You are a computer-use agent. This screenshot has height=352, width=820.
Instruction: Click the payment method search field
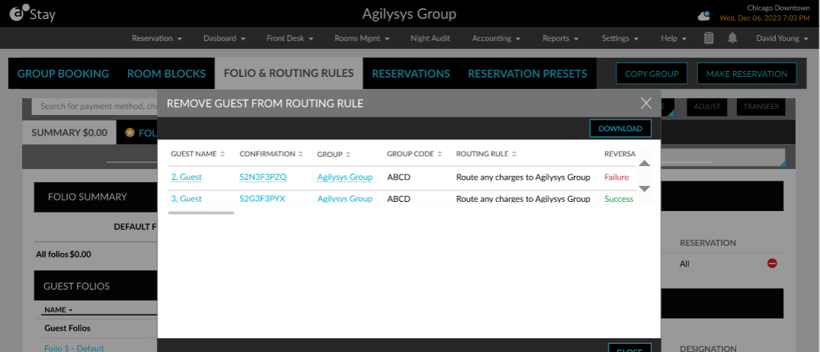click(x=94, y=106)
